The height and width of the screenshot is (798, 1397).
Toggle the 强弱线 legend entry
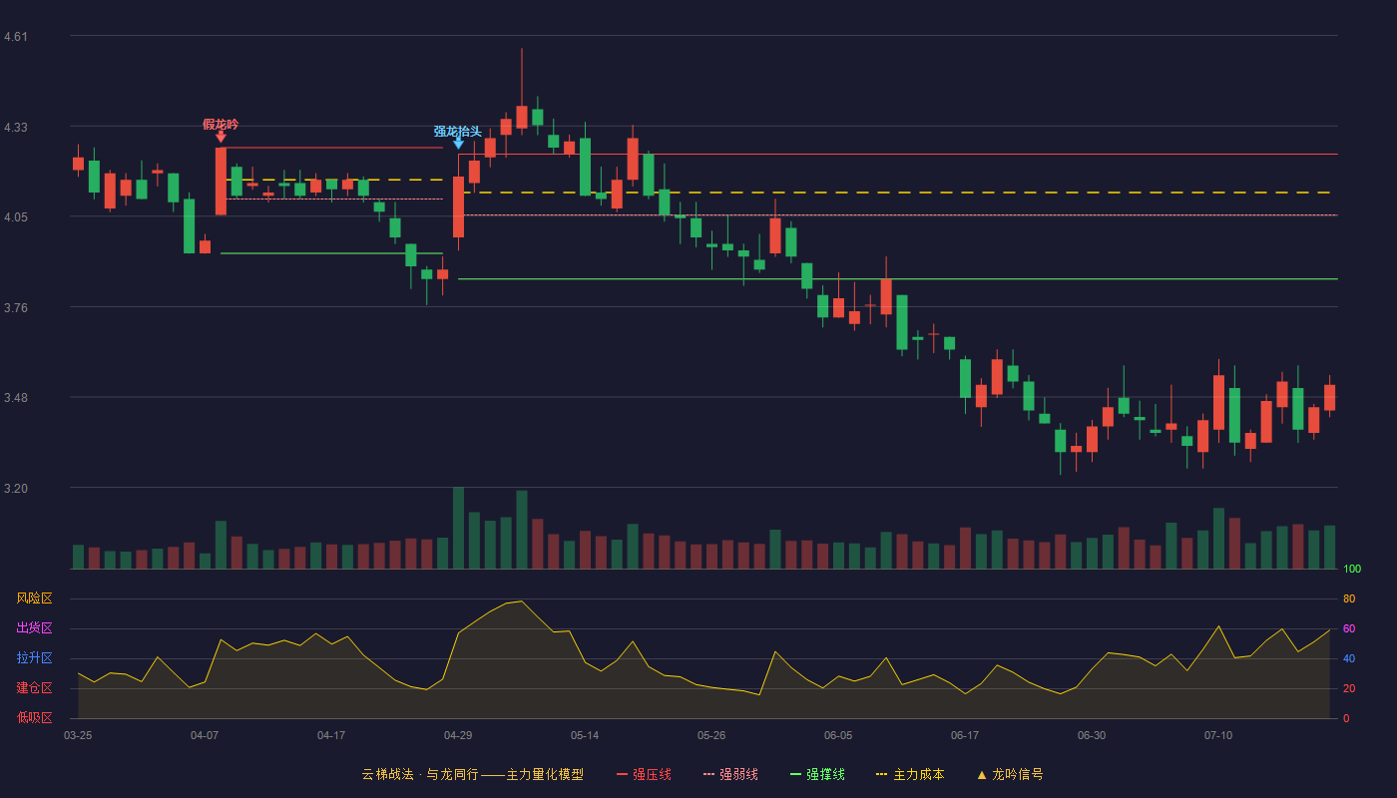pos(730,774)
